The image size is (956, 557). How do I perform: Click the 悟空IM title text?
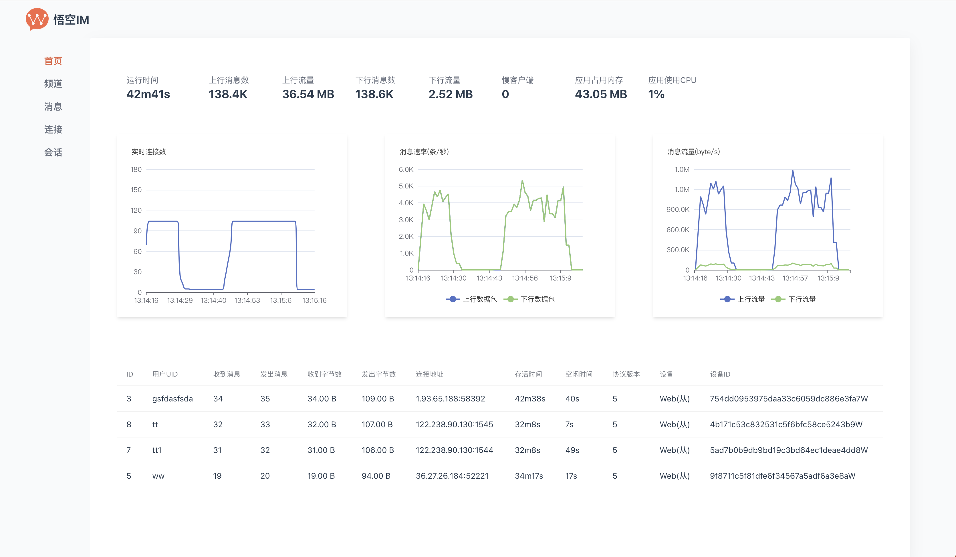71,20
